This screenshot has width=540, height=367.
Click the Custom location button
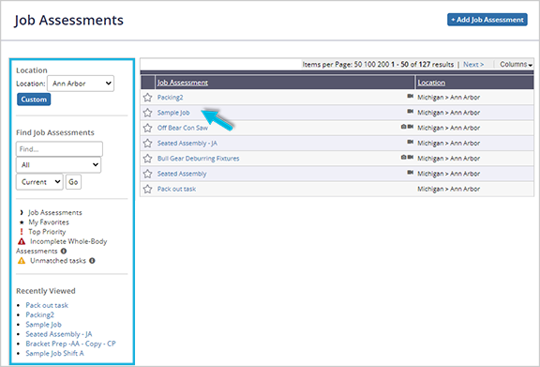click(34, 99)
